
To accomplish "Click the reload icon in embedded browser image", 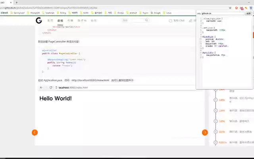I will 51,87.
